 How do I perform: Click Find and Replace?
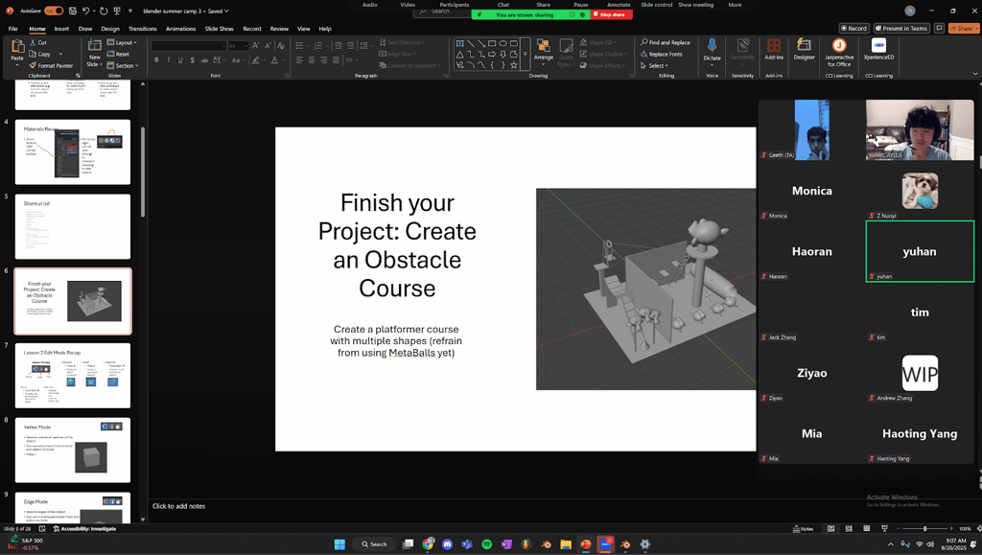665,42
